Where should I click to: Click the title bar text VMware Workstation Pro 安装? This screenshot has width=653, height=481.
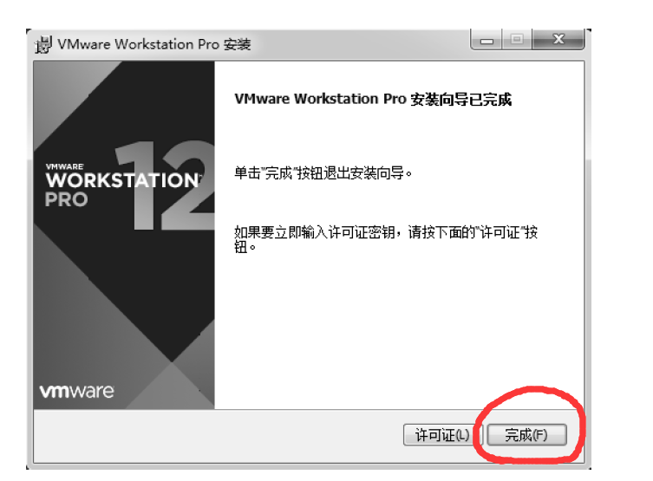pyautogui.click(x=154, y=44)
